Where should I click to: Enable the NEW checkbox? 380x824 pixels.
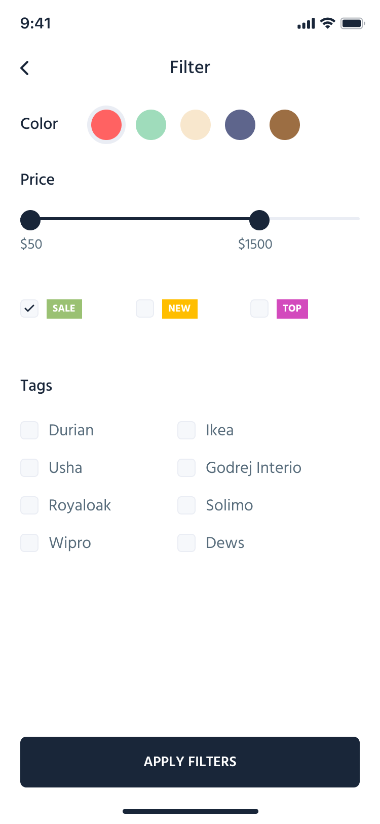click(145, 308)
